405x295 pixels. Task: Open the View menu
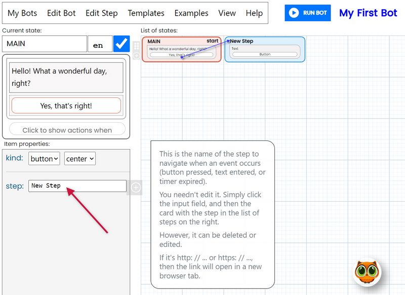click(226, 13)
